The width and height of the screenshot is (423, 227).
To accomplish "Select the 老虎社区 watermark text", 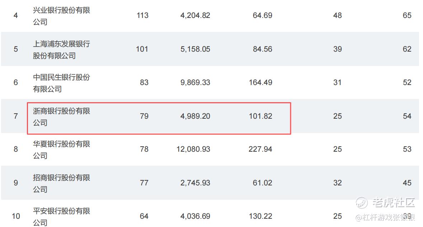I will pos(393,203).
